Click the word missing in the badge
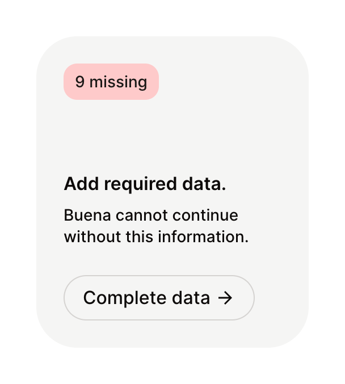Image resolution: width=345 pixels, height=384 pixels. pyautogui.click(x=118, y=82)
